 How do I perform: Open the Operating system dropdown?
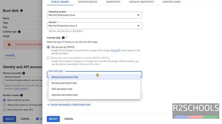[x=94, y=15]
